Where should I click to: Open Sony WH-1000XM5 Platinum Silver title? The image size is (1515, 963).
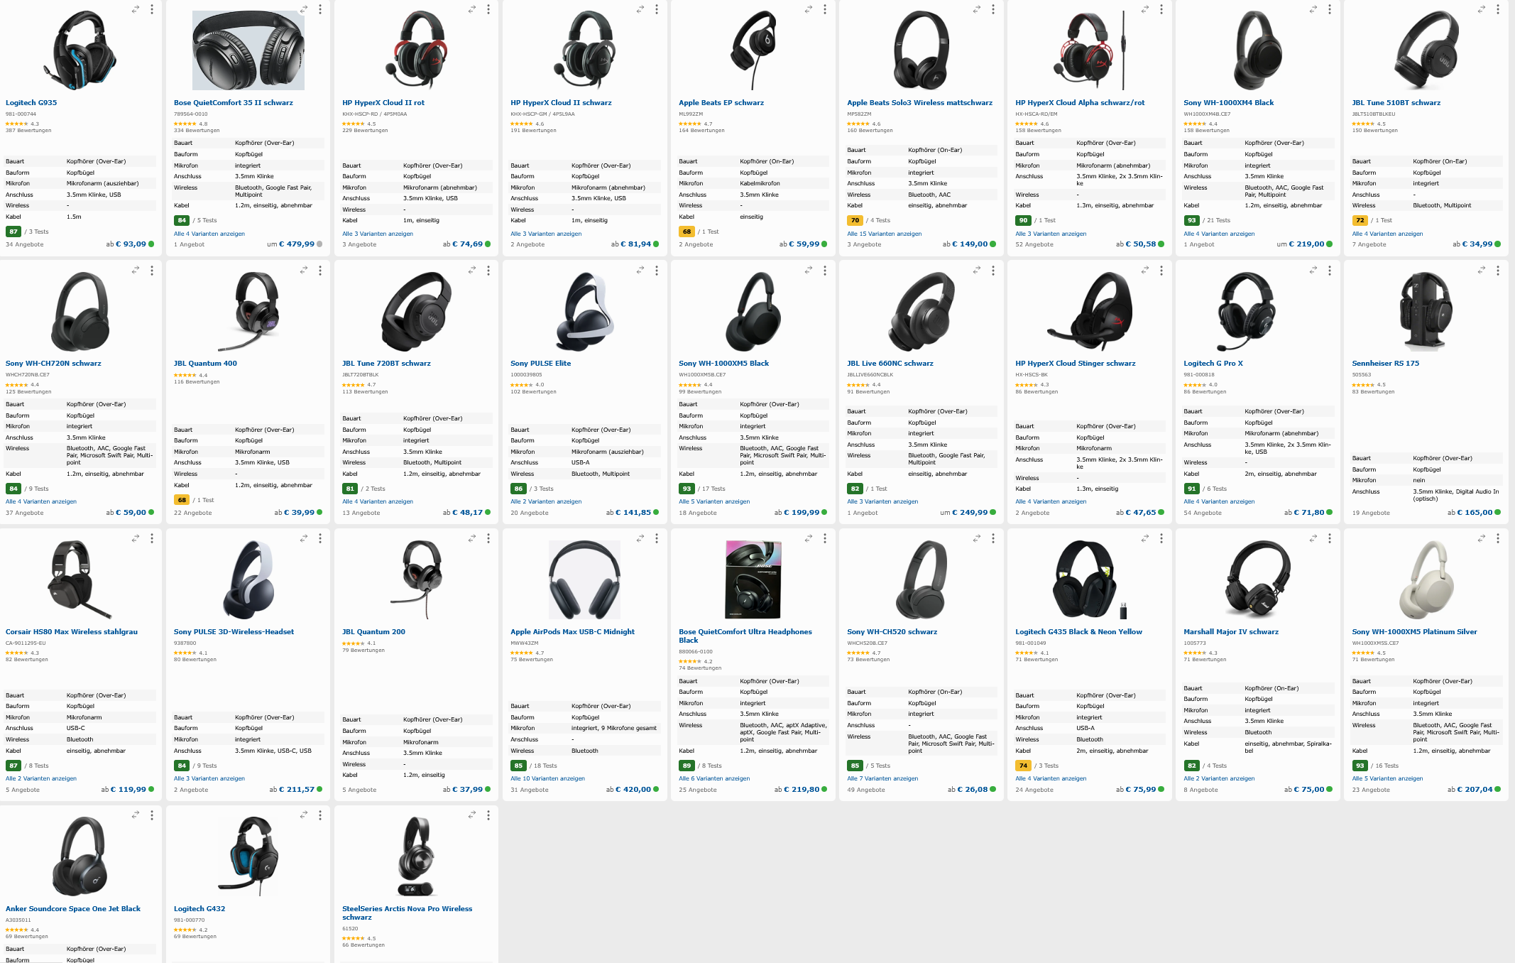[x=1414, y=632]
